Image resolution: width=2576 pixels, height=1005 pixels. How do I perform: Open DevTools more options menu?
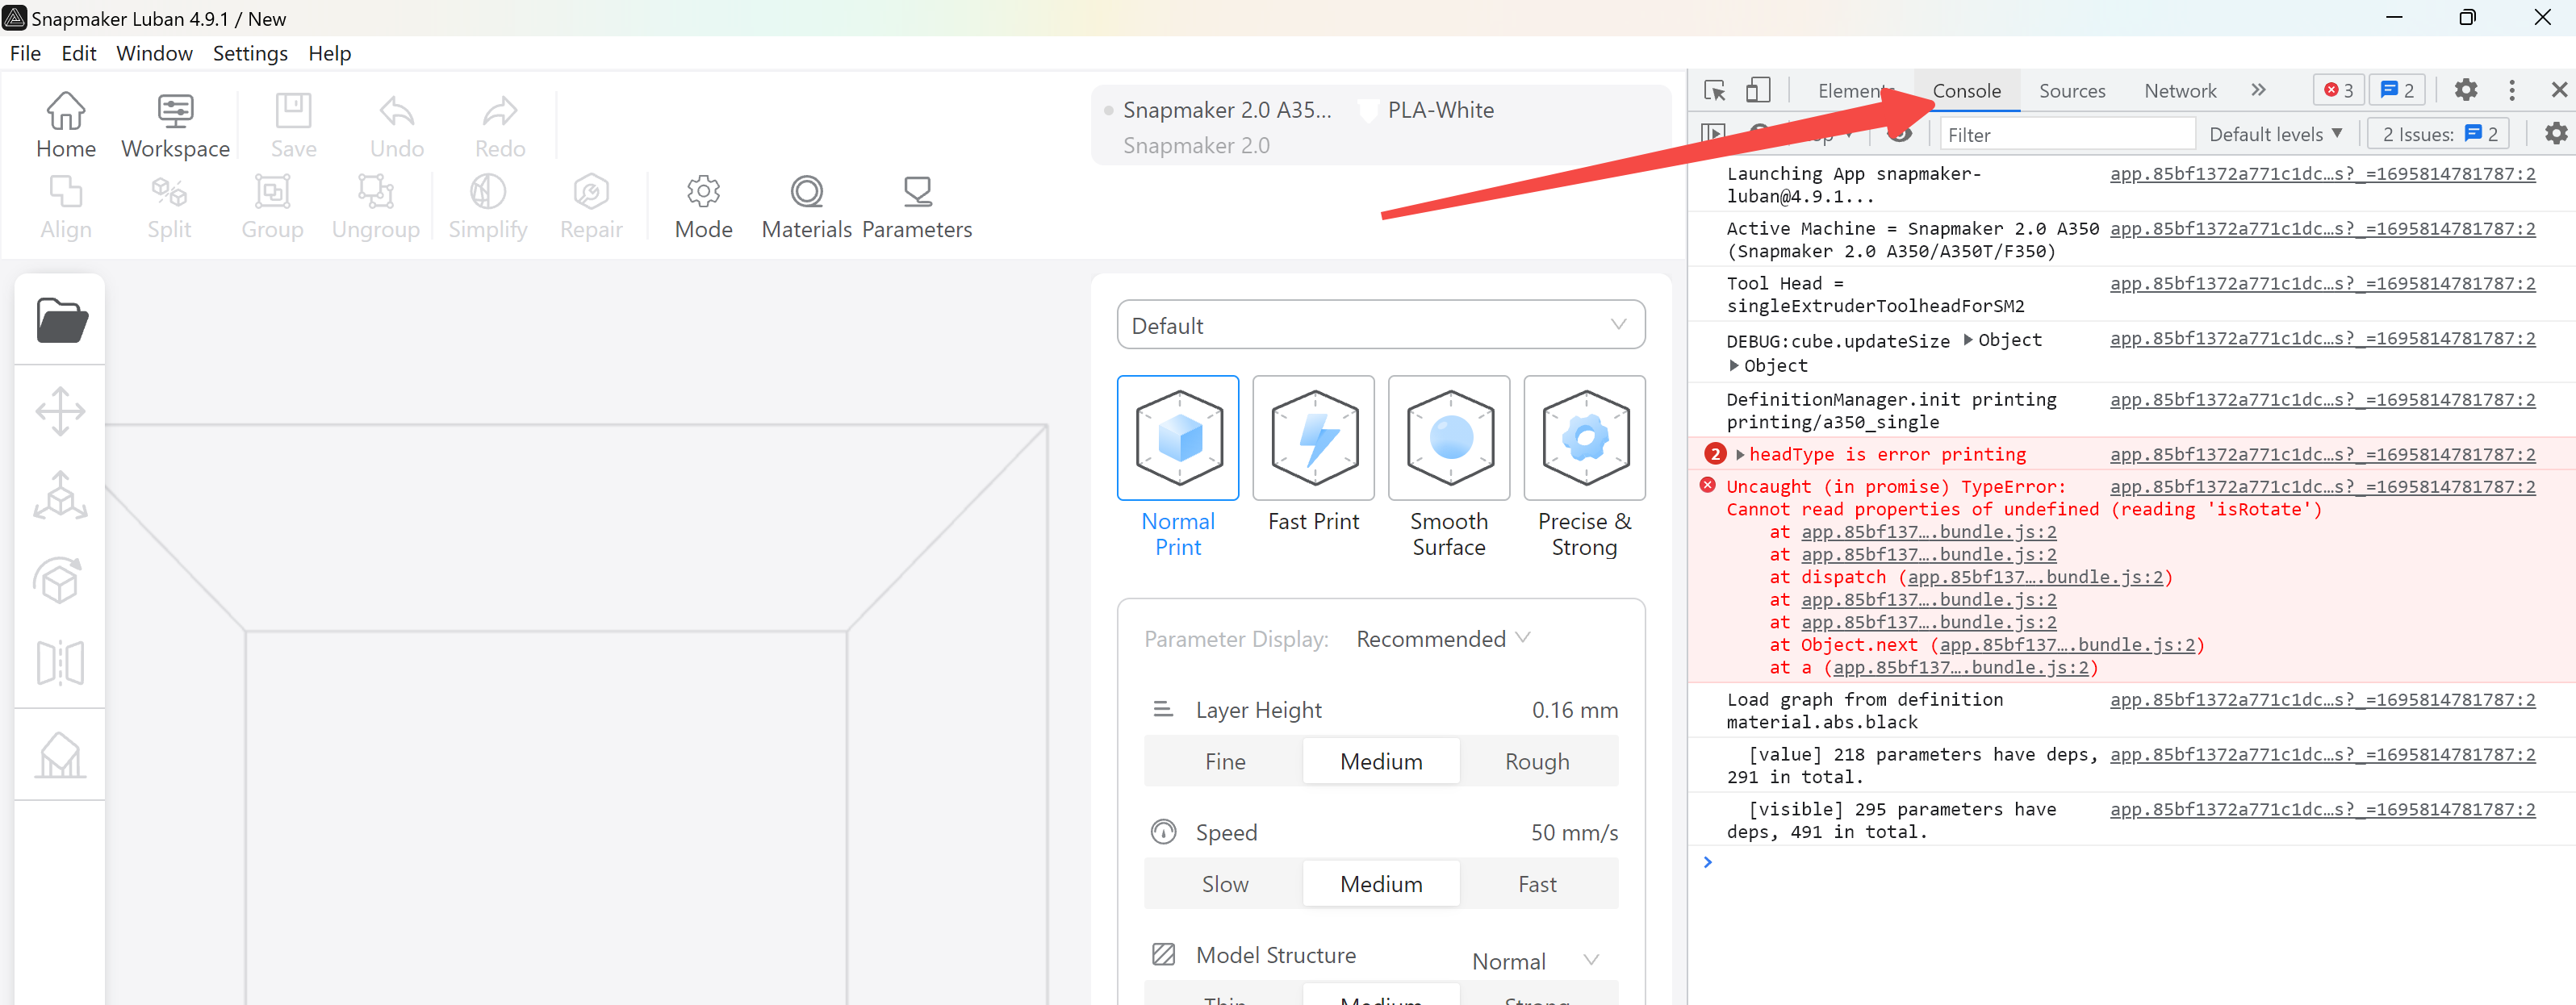click(x=2512, y=90)
